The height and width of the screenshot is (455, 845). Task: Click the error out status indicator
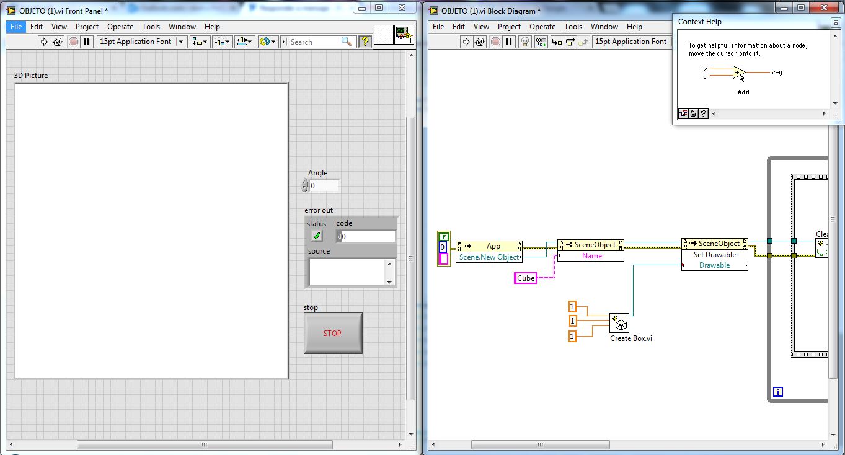[x=317, y=236]
